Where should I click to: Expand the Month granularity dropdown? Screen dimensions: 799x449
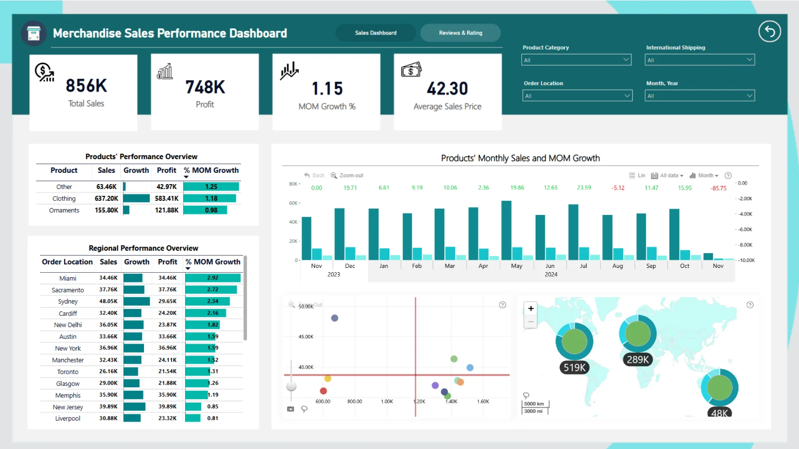click(x=704, y=175)
